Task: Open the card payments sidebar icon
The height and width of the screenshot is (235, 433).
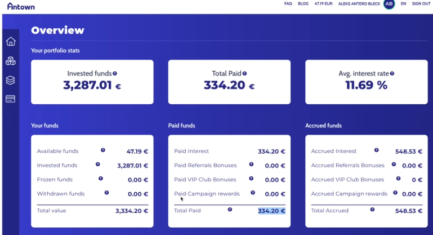Action: [x=11, y=99]
